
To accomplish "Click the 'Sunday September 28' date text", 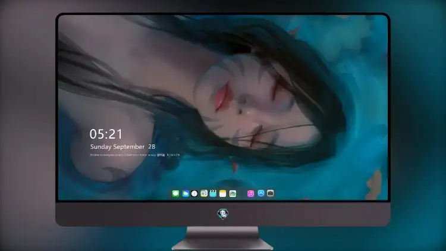I will 123,146.
